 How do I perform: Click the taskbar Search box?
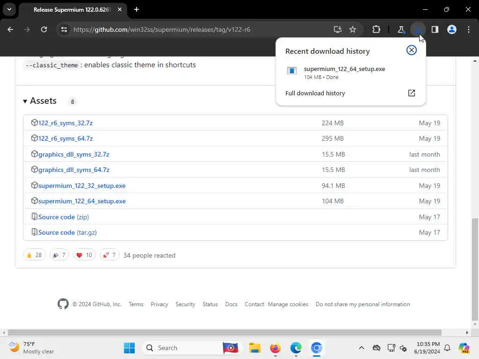(192, 348)
